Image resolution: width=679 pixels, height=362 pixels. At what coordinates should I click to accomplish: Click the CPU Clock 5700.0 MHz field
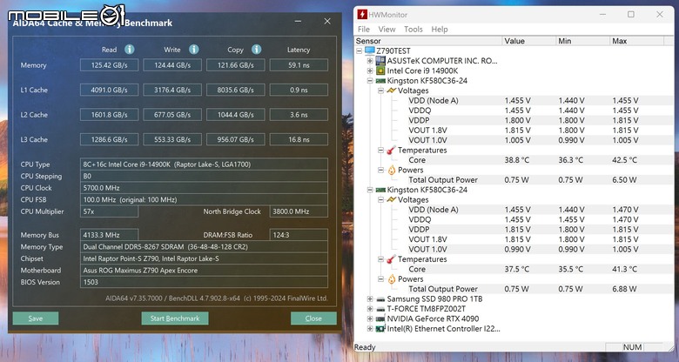tap(204, 188)
